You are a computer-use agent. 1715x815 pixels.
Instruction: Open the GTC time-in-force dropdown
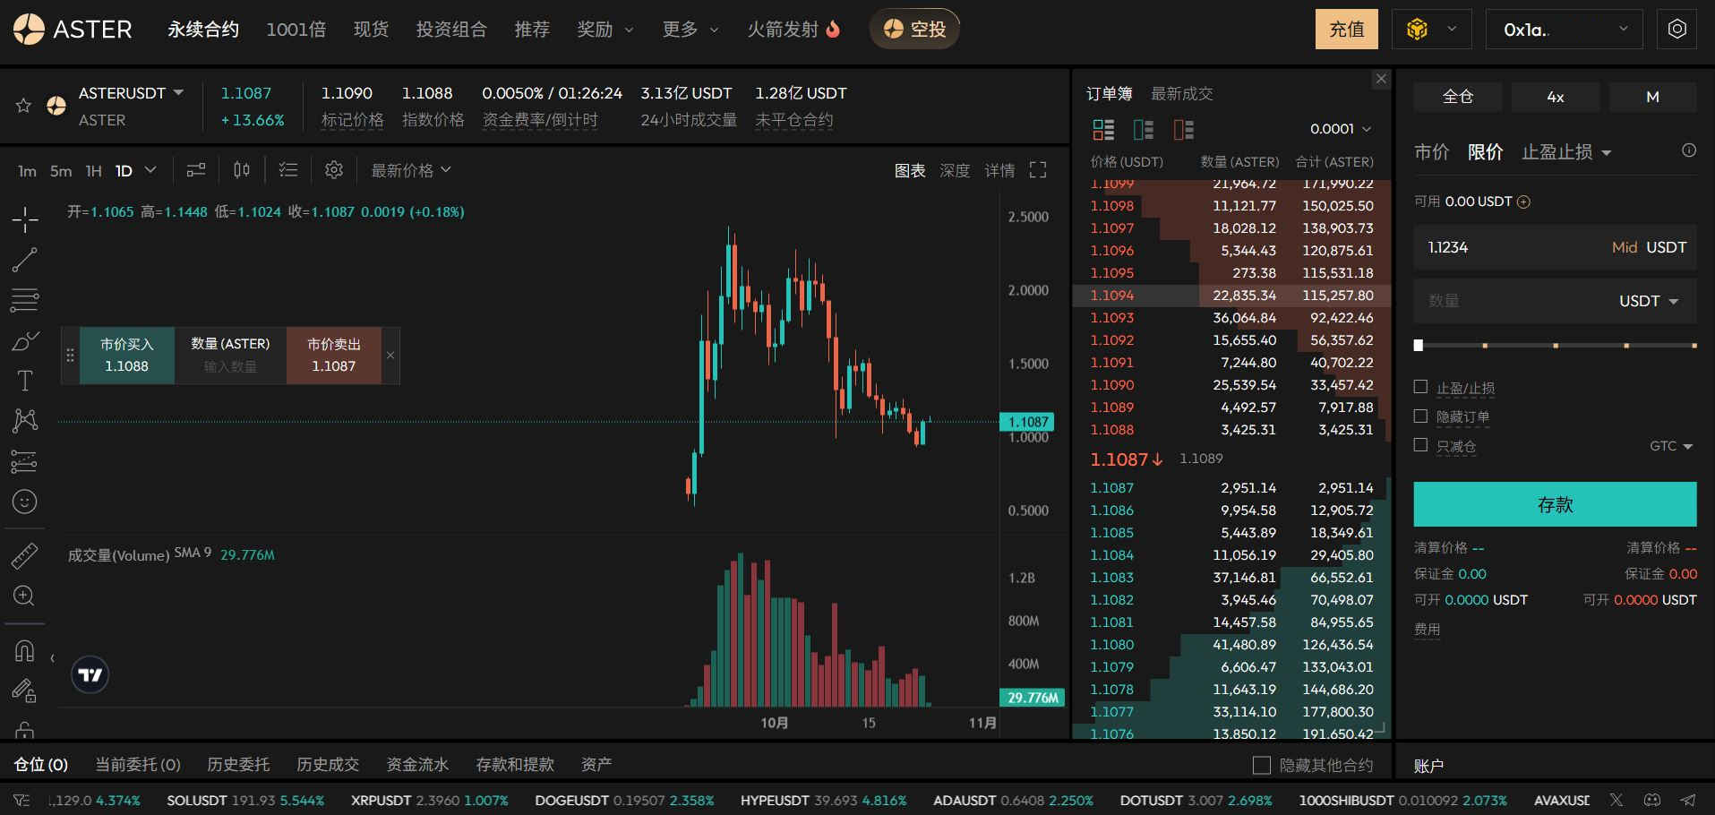(x=1670, y=446)
